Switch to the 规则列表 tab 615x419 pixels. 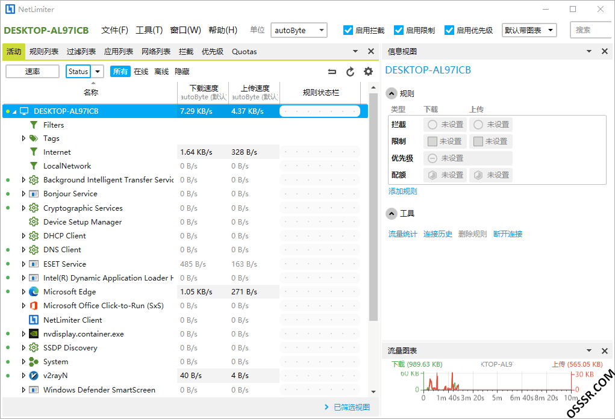[44, 52]
